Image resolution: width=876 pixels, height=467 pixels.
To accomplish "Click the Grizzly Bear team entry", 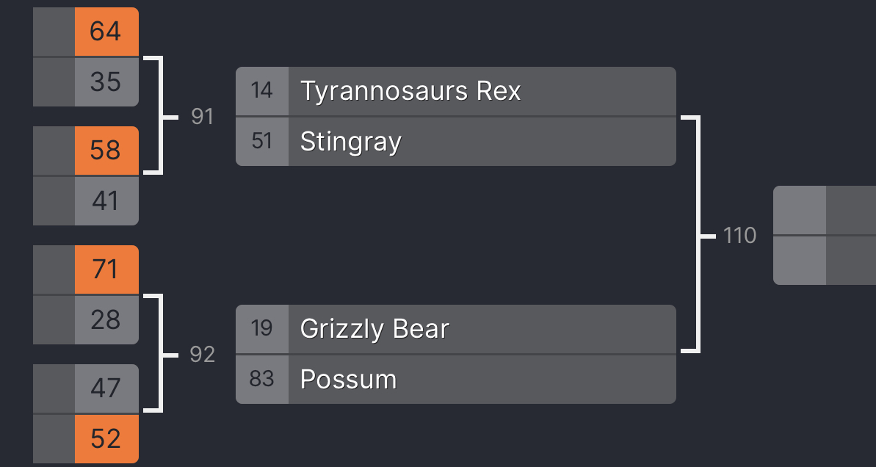I will tap(455, 329).
